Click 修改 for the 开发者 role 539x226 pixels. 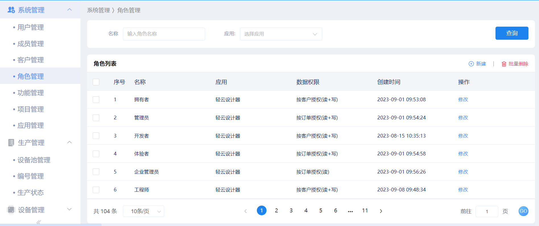(463, 136)
